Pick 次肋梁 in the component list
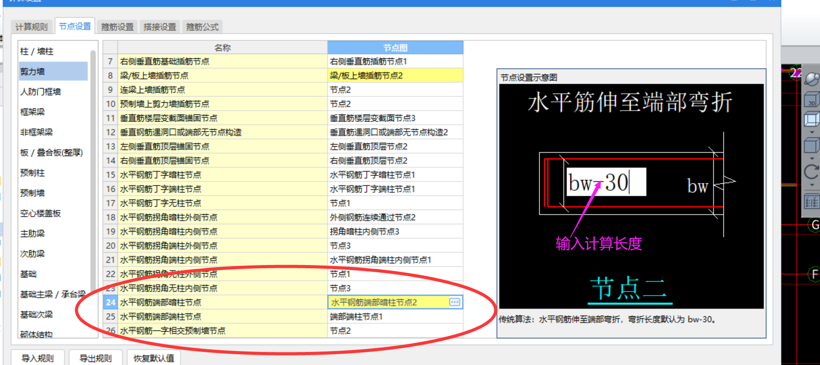The image size is (820, 365). coord(53,253)
